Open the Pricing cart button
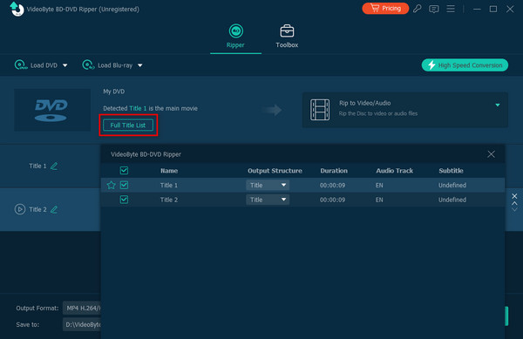 385,9
